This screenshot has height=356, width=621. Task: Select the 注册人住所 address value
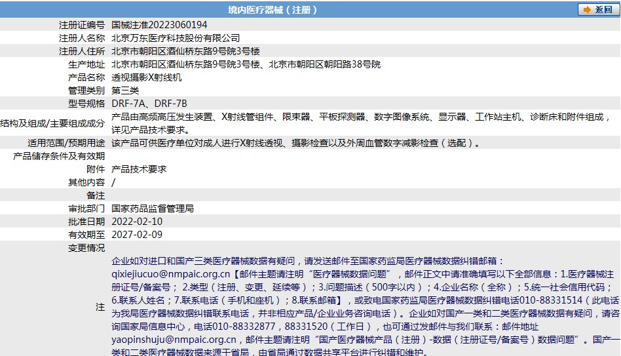click(x=185, y=51)
